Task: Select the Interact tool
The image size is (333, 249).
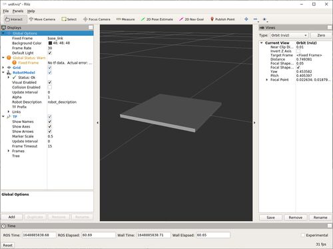Action: [14, 19]
